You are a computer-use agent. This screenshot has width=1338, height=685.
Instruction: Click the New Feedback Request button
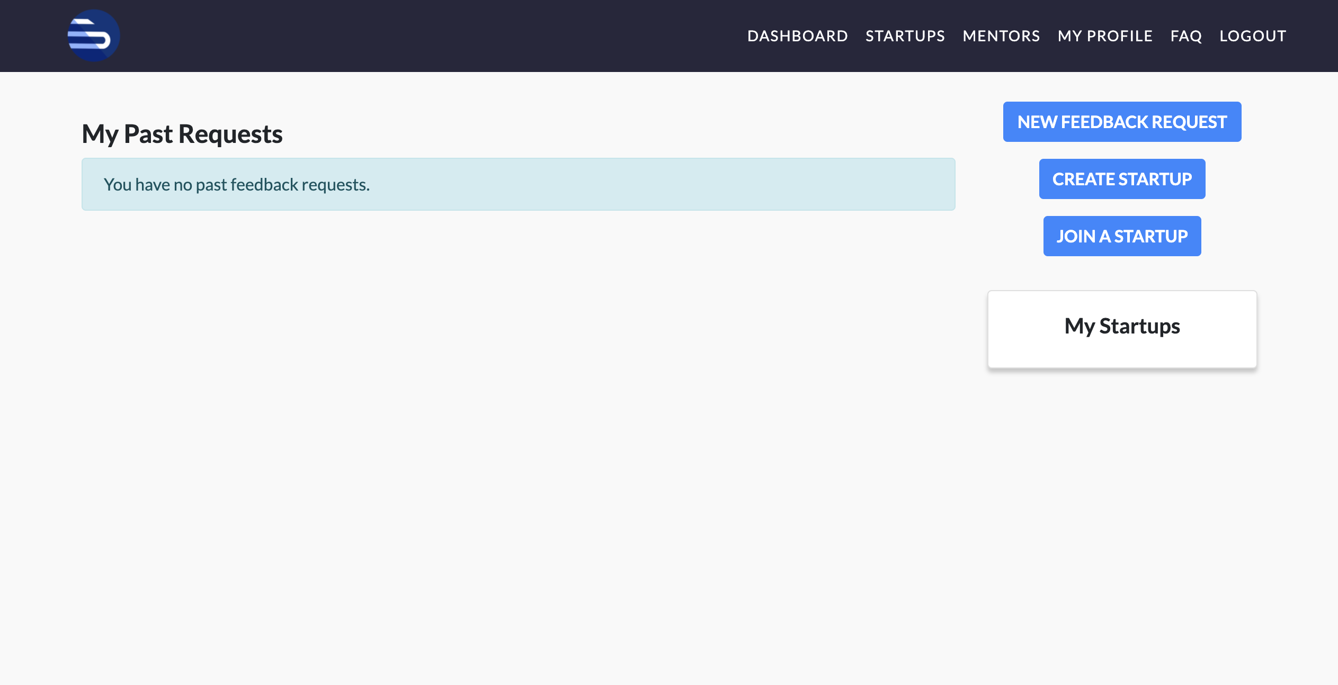(x=1122, y=122)
